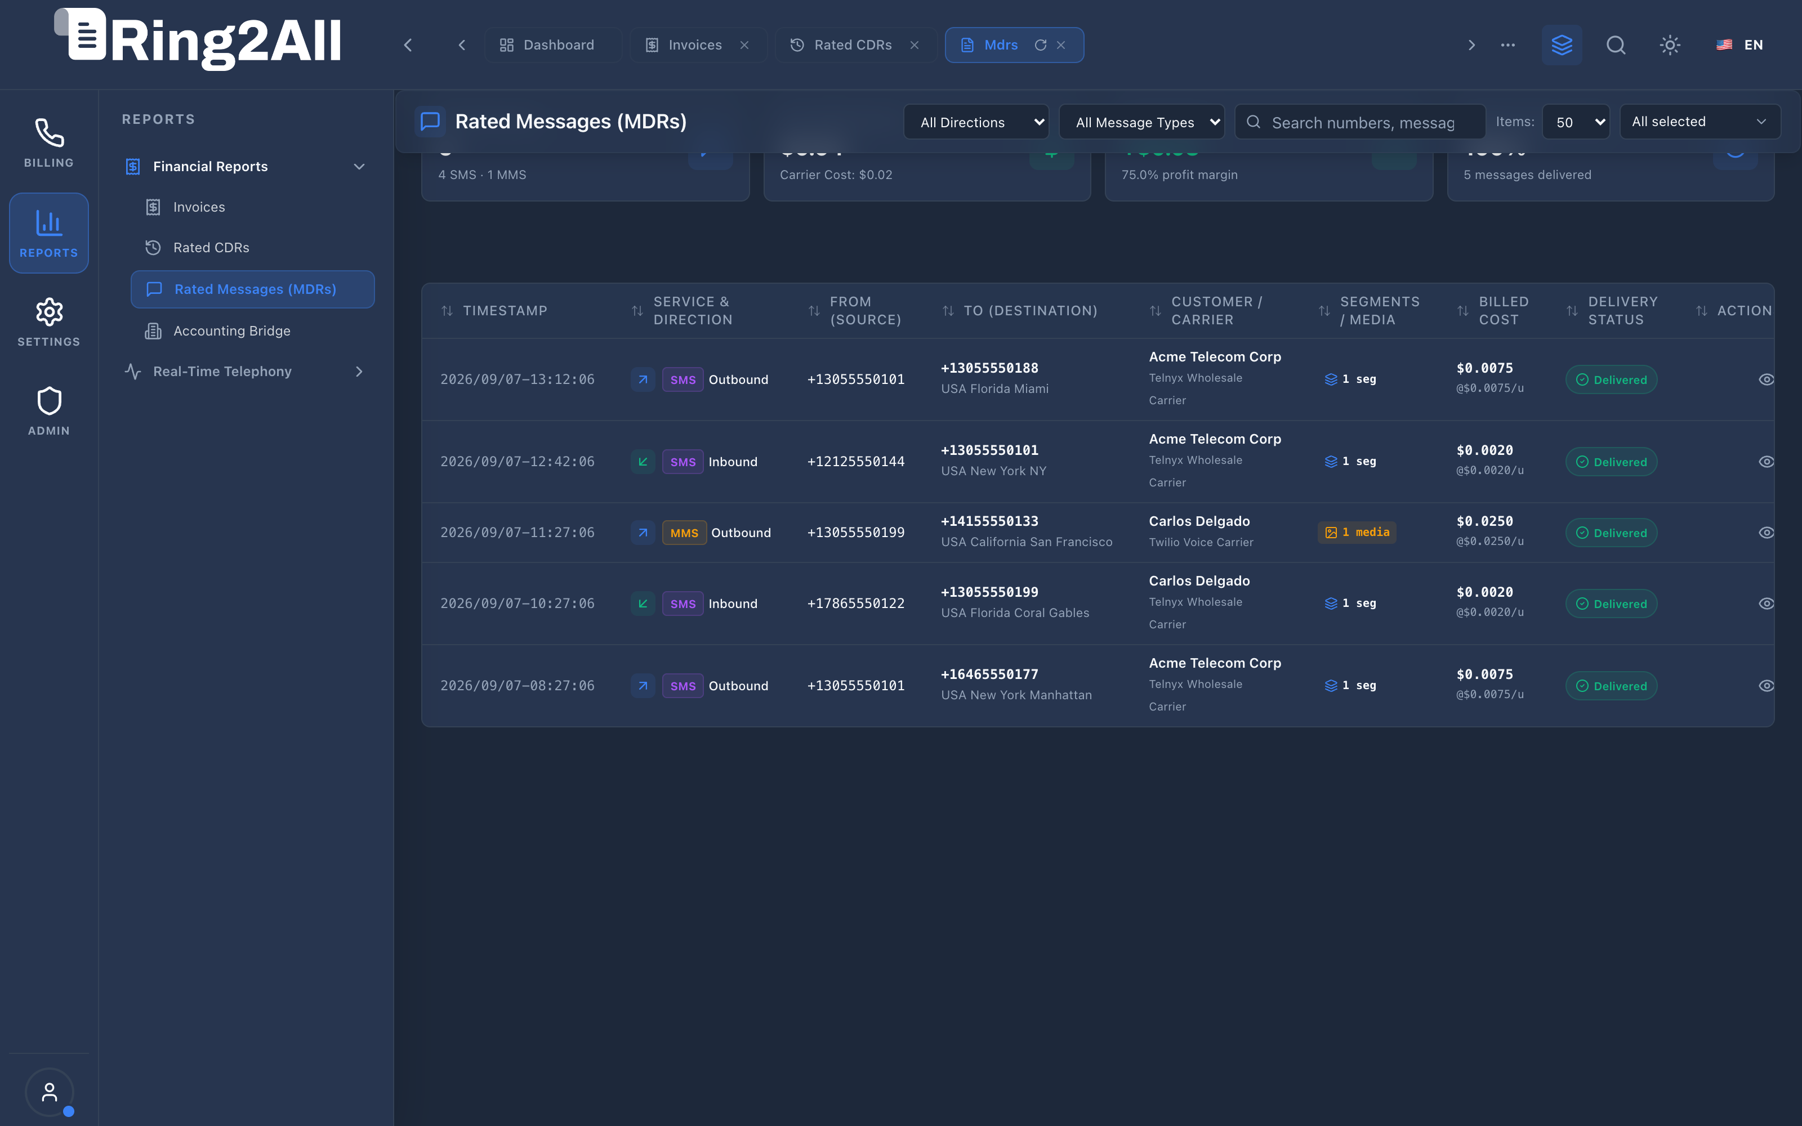This screenshot has height=1126, width=1802.
Task: Select Rated Messages (MDRs) sidebar item
Action: (x=252, y=289)
